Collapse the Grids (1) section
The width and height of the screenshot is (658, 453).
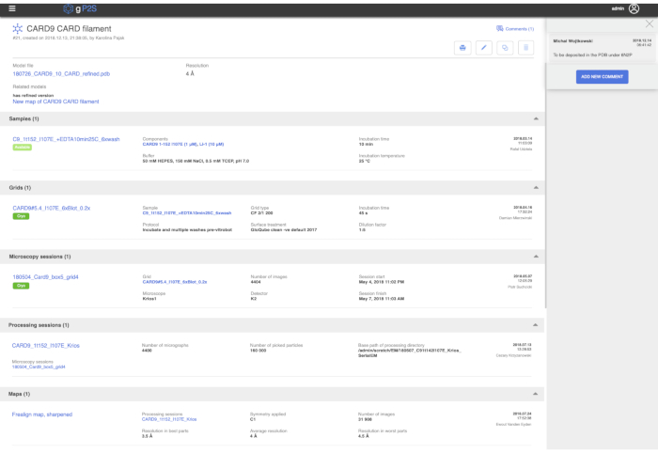(x=536, y=187)
